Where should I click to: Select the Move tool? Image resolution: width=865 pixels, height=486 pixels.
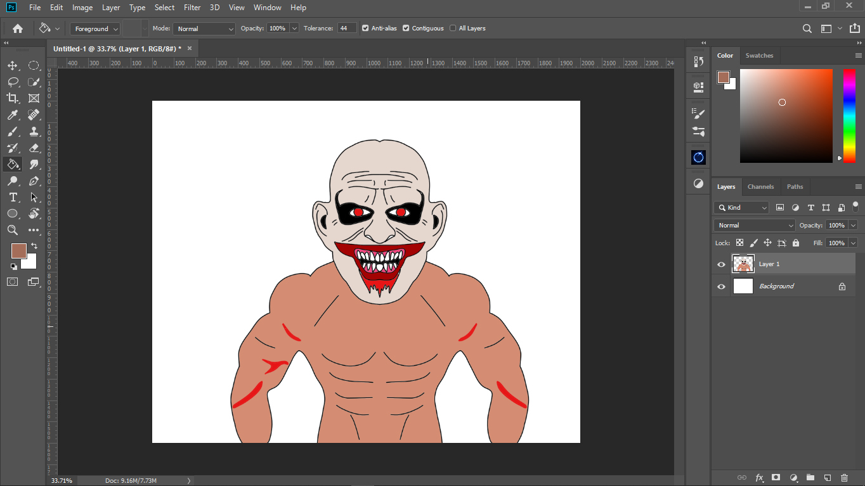tap(12, 65)
